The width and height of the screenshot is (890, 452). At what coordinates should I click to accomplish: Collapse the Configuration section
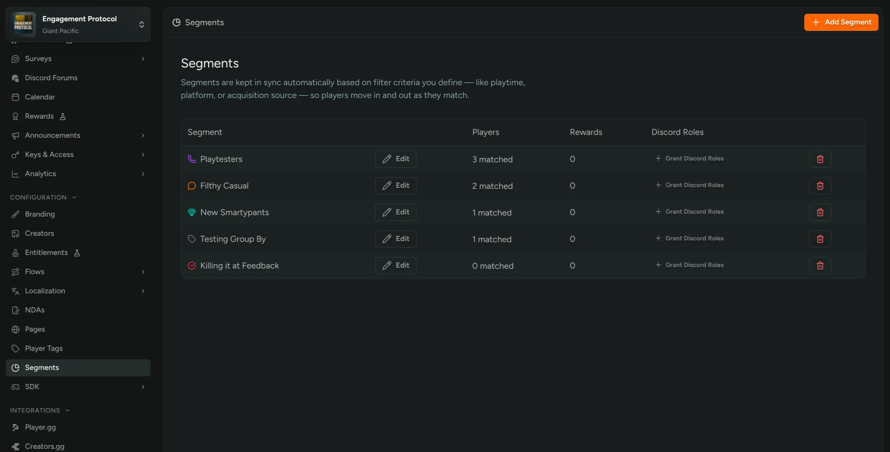(x=43, y=197)
